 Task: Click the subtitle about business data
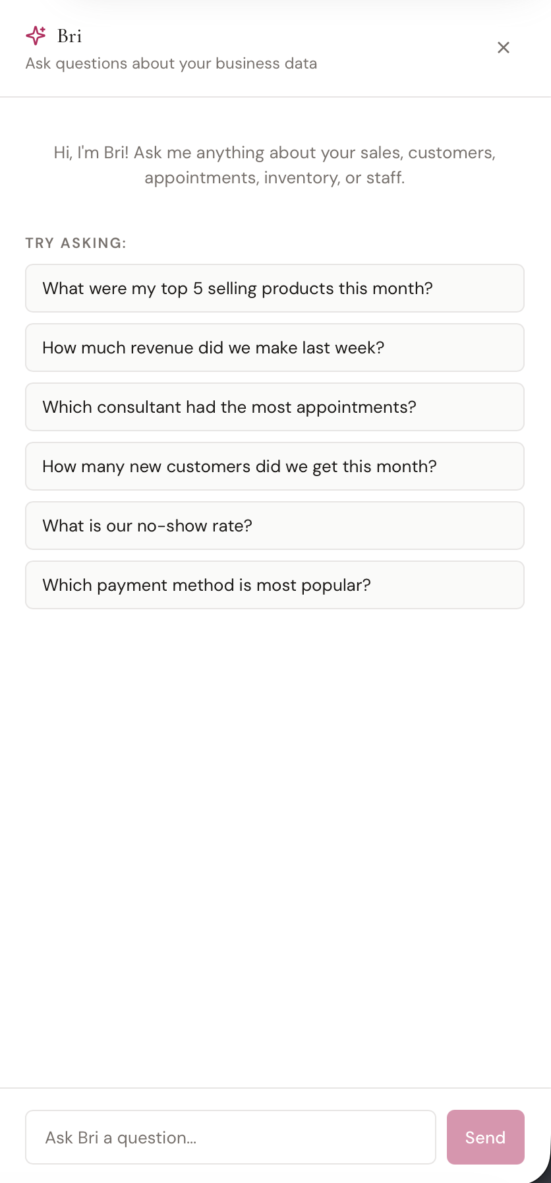pos(171,63)
